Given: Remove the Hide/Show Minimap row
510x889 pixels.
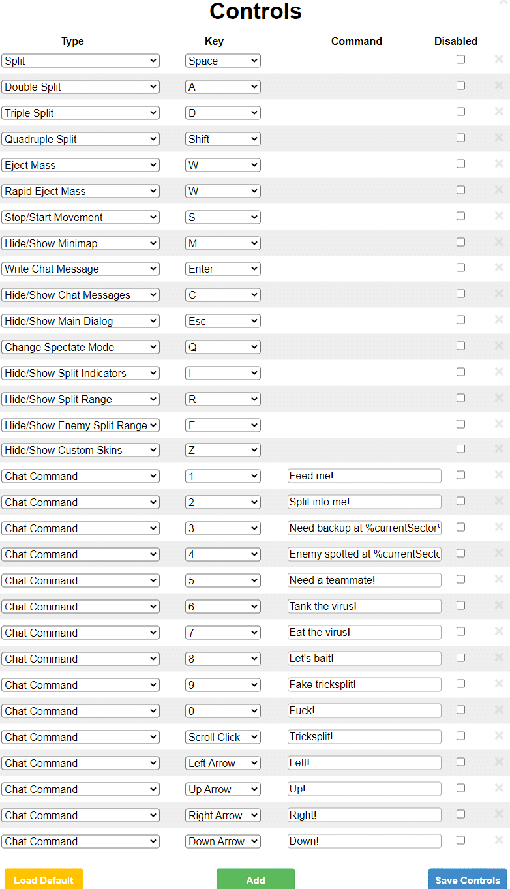Looking at the screenshot, I should tap(499, 242).
